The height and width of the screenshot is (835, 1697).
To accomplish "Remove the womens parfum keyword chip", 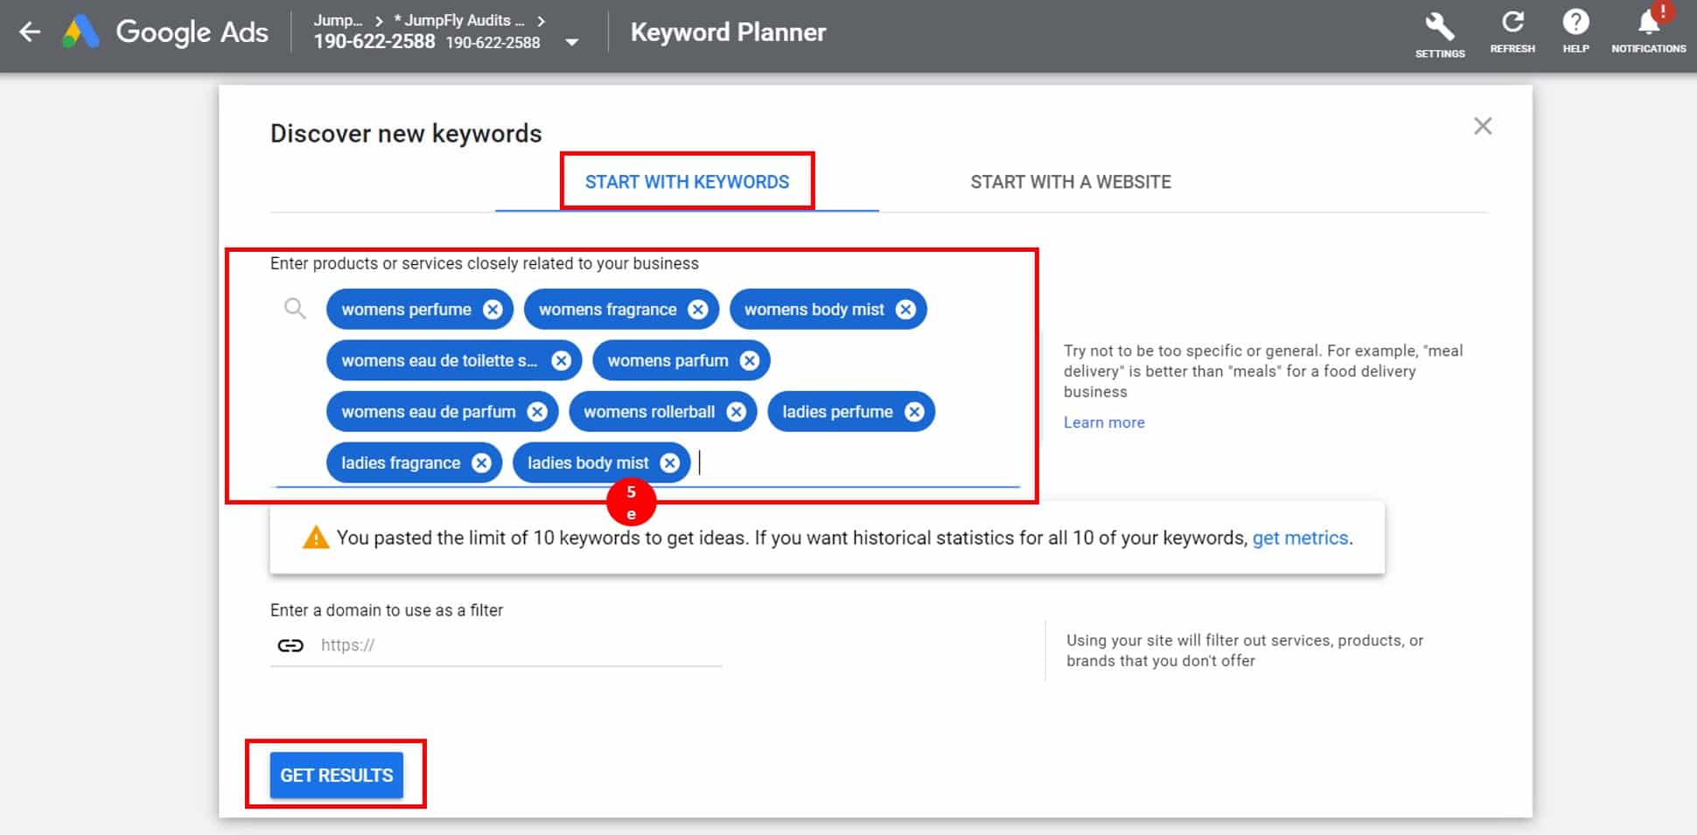I will pyautogui.click(x=750, y=360).
